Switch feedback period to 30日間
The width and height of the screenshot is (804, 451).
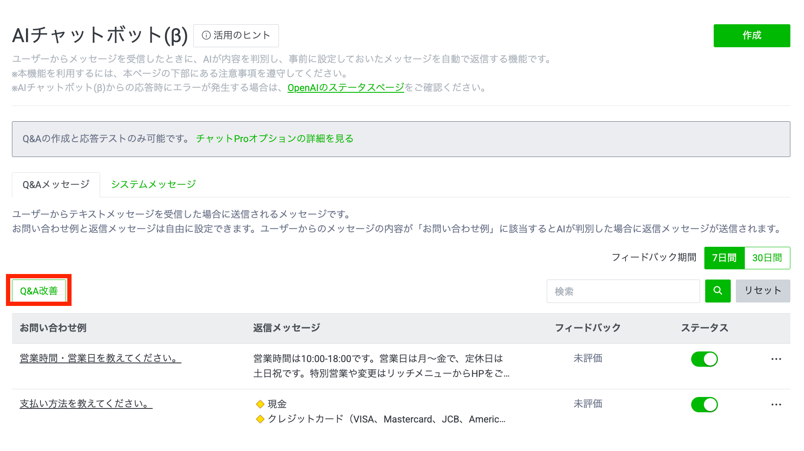[767, 258]
